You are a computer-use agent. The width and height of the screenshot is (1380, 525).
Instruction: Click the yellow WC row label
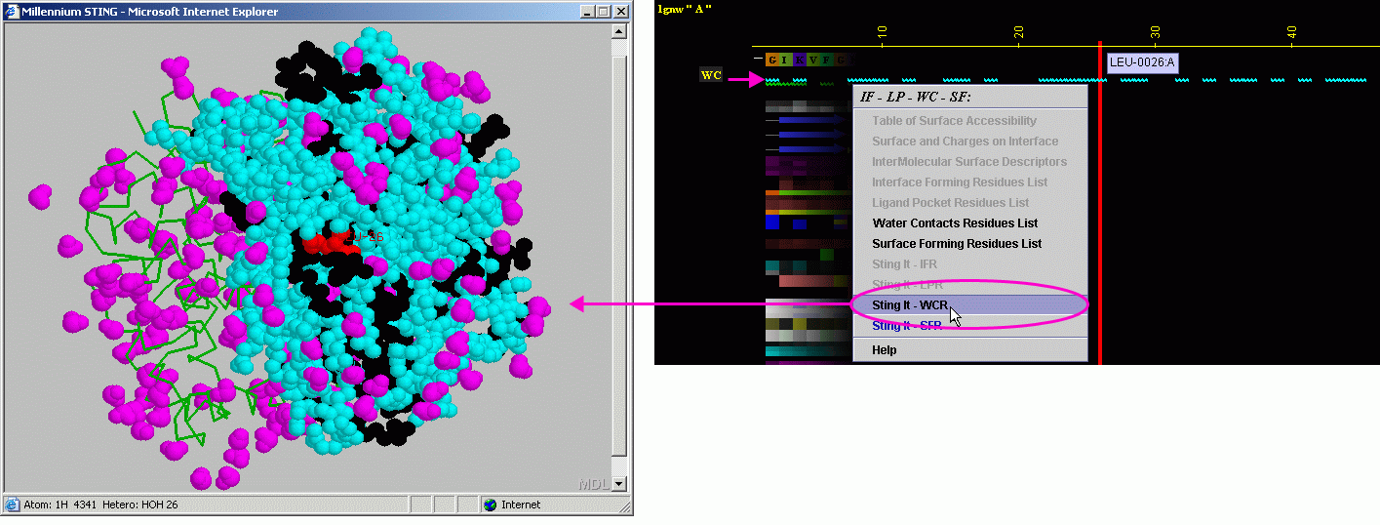(x=711, y=75)
